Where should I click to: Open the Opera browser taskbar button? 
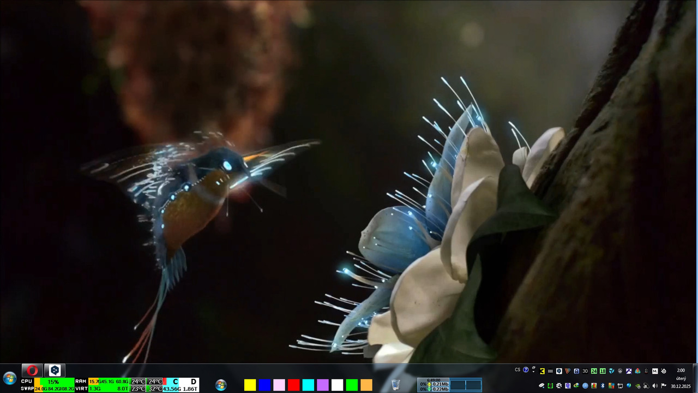click(32, 371)
